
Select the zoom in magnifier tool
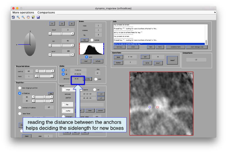point(18,17)
